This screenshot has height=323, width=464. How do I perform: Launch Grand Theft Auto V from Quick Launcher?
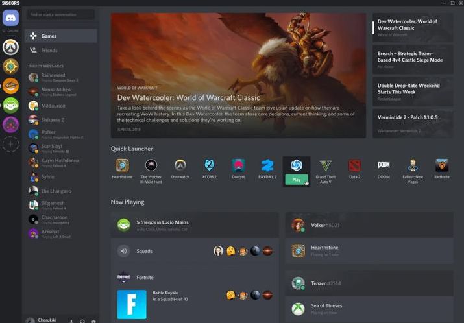point(325,165)
